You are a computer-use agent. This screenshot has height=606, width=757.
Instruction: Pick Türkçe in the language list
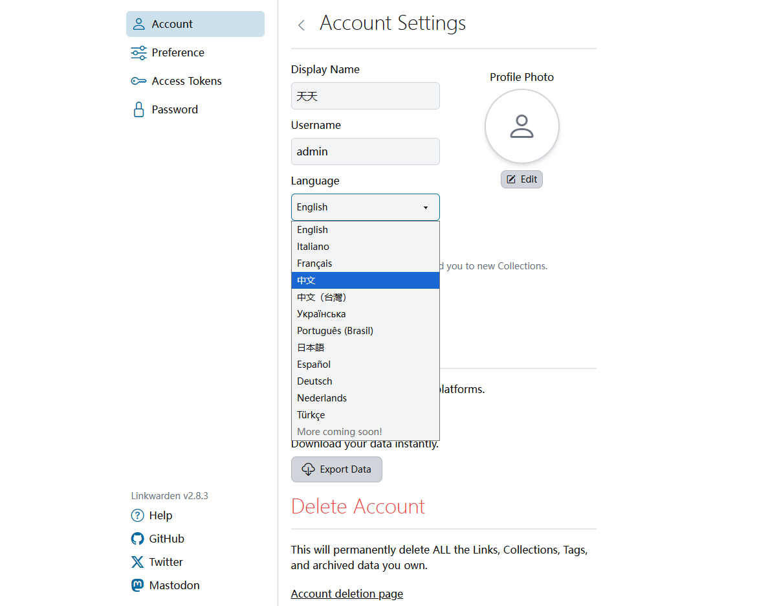point(365,416)
